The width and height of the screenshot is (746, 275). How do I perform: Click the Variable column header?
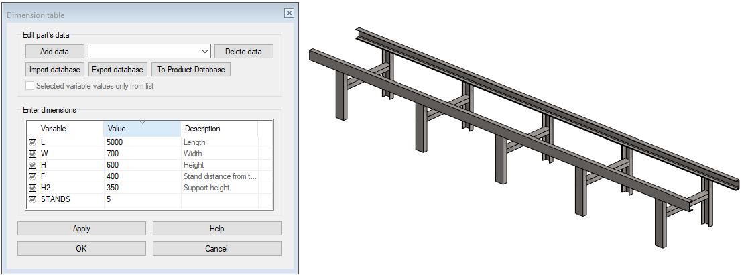point(65,129)
